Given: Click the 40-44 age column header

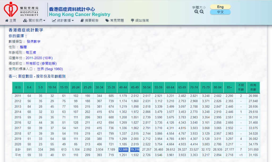Looking at the screenshot, I should [123, 87].
